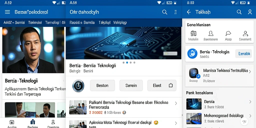This screenshot has width=256, height=128.
Task: Tap the search icon in middle screen header
Action: pos(164,12)
